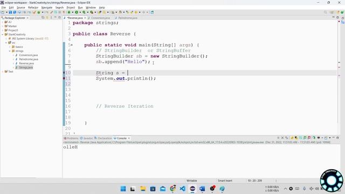Collapse the src folder node
Image resolution: width=345 pixels, height=194 pixels.
[x=6, y=43]
